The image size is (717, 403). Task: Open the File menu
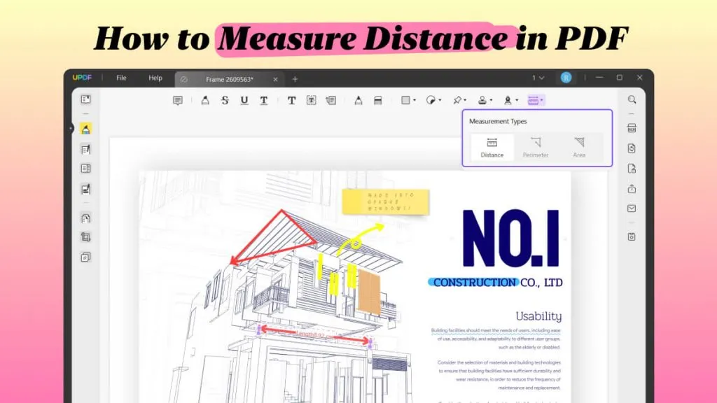pos(121,78)
